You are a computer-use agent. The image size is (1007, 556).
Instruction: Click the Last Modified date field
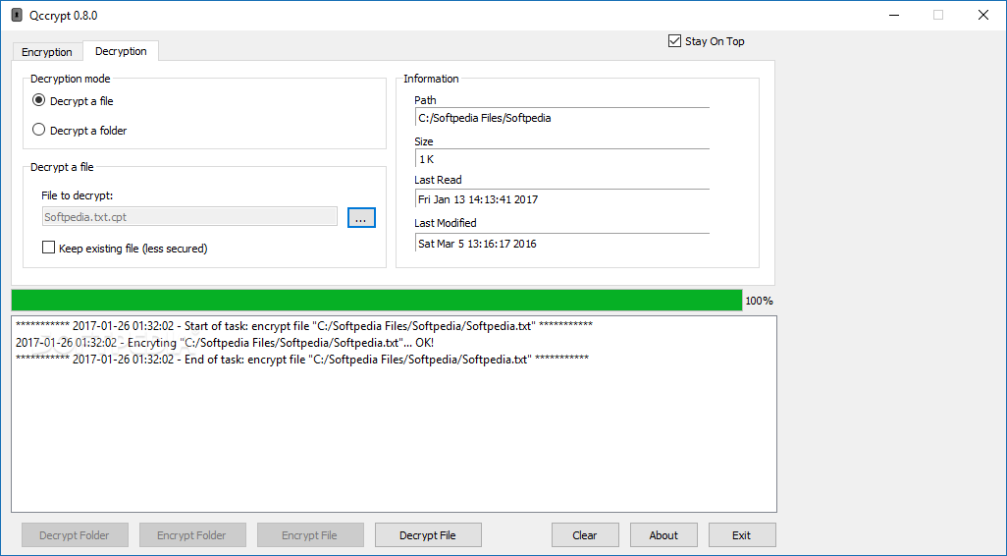point(562,244)
